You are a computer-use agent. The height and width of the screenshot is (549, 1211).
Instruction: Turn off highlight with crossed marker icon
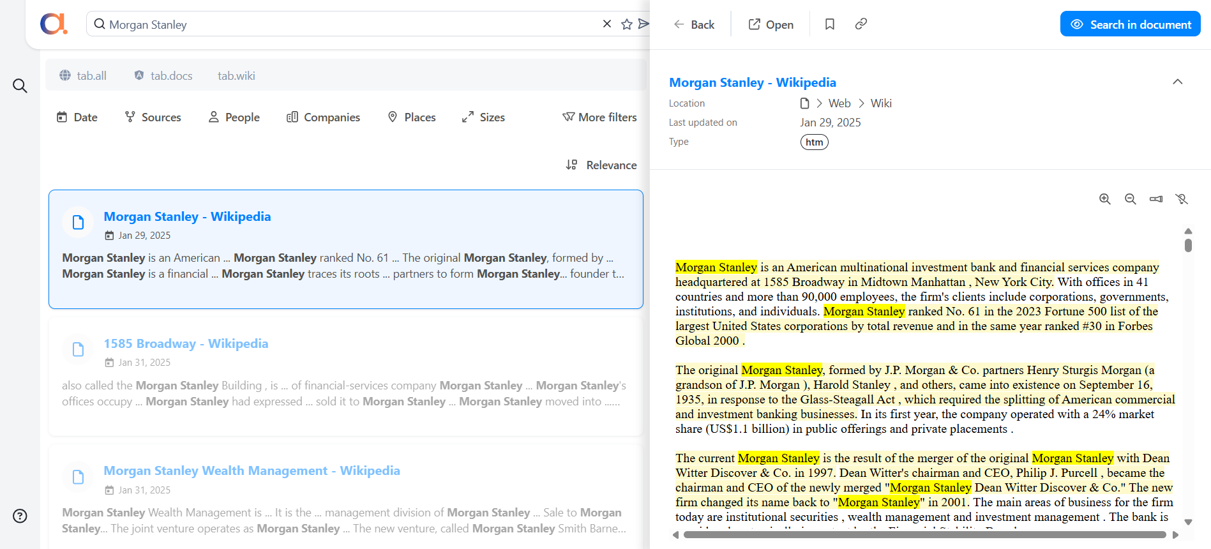1182,199
